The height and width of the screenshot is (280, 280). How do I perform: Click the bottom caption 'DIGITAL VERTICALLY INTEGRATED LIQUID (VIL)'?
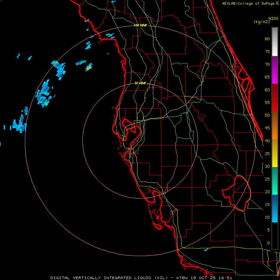click(109, 278)
